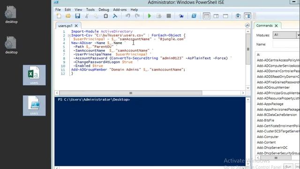Click script editor horizontal scrollbar thumb

[131, 93]
